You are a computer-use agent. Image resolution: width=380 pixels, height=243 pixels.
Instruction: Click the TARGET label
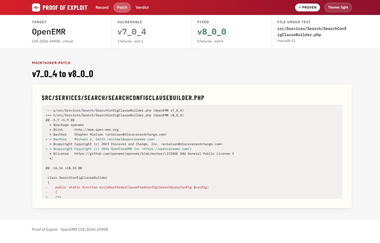[39, 22]
